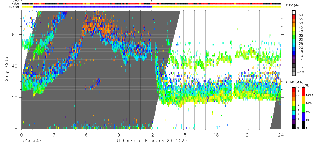Click the x-axis tick label '6'

click(86, 135)
